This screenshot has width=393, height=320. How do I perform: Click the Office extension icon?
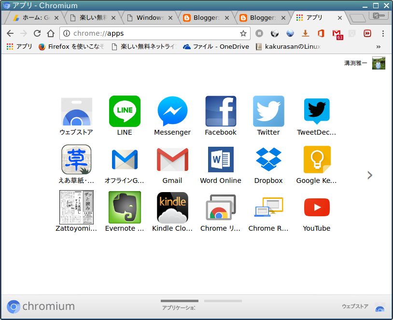pos(321,33)
